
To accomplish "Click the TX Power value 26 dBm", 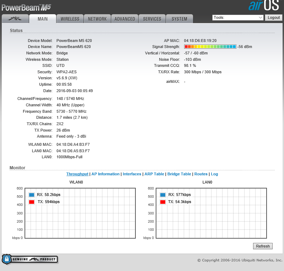I will click(x=63, y=130).
